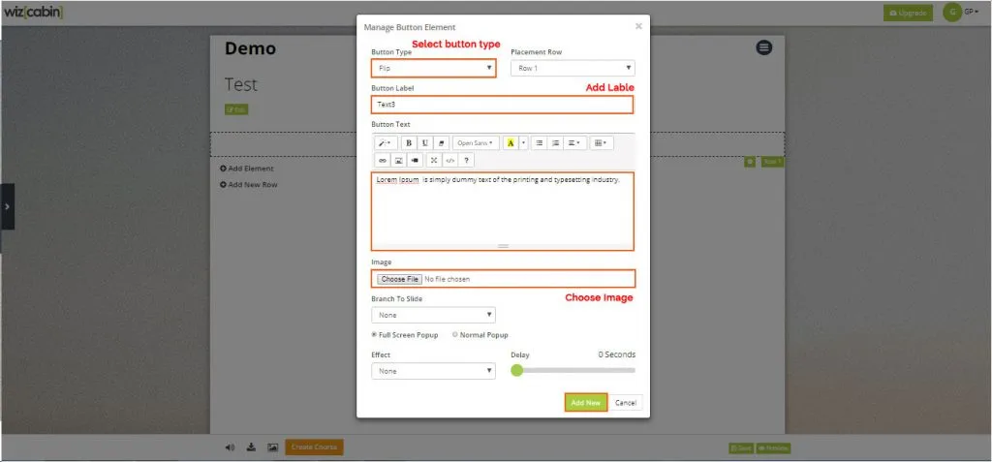This screenshot has height=462, width=992.
Task: Click the insert picture icon in editor
Action: pos(398,160)
